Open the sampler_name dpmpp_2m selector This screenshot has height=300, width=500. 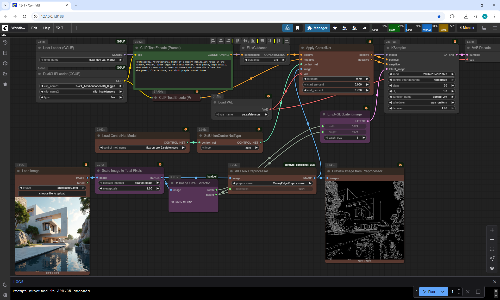click(421, 97)
